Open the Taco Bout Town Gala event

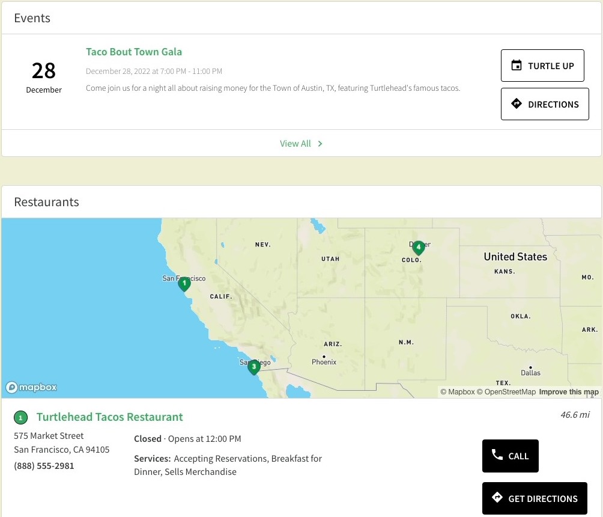point(134,52)
